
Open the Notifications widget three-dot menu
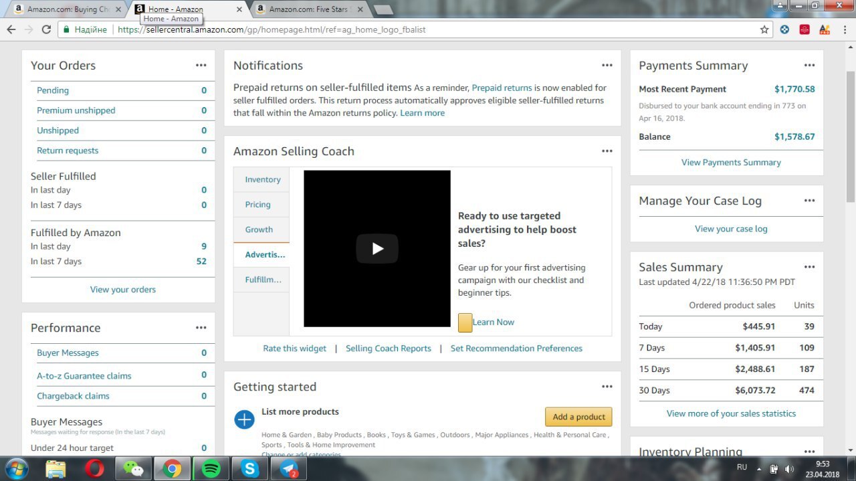[607, 66]
